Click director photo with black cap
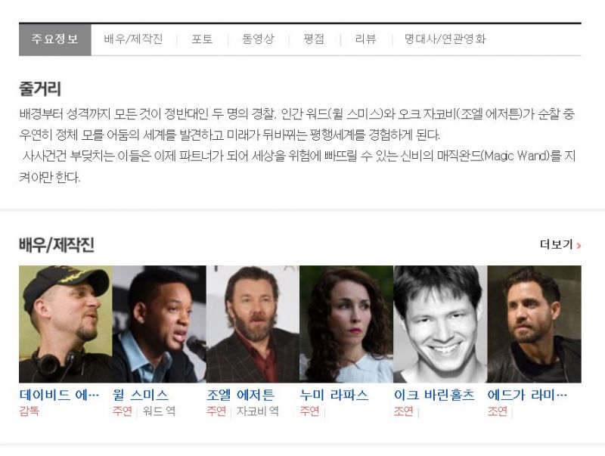The width and height of the screenshot is (605, 456). click(66, 324)
